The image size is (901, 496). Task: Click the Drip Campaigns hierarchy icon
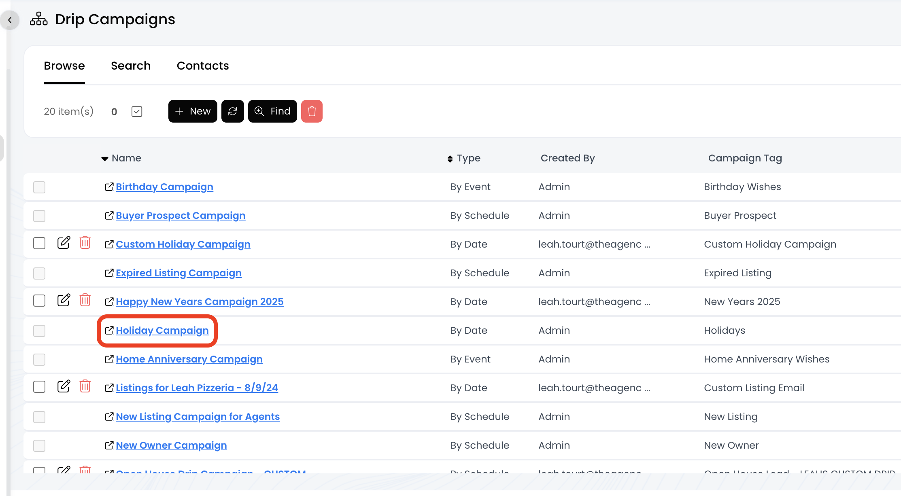click(x=38, y=19)
